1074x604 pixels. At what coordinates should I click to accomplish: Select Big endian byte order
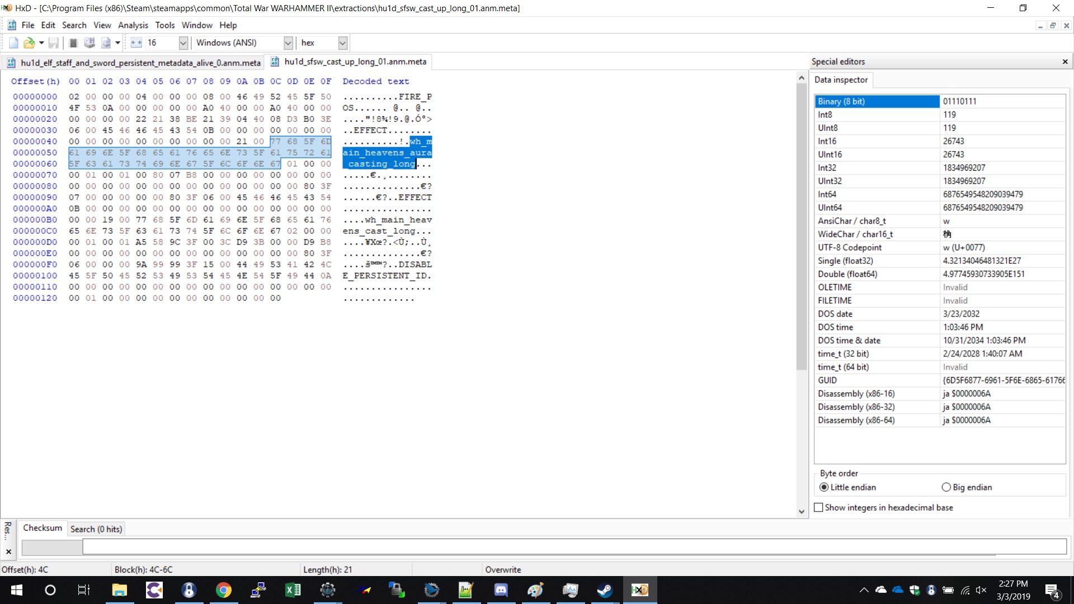[946, 488]
